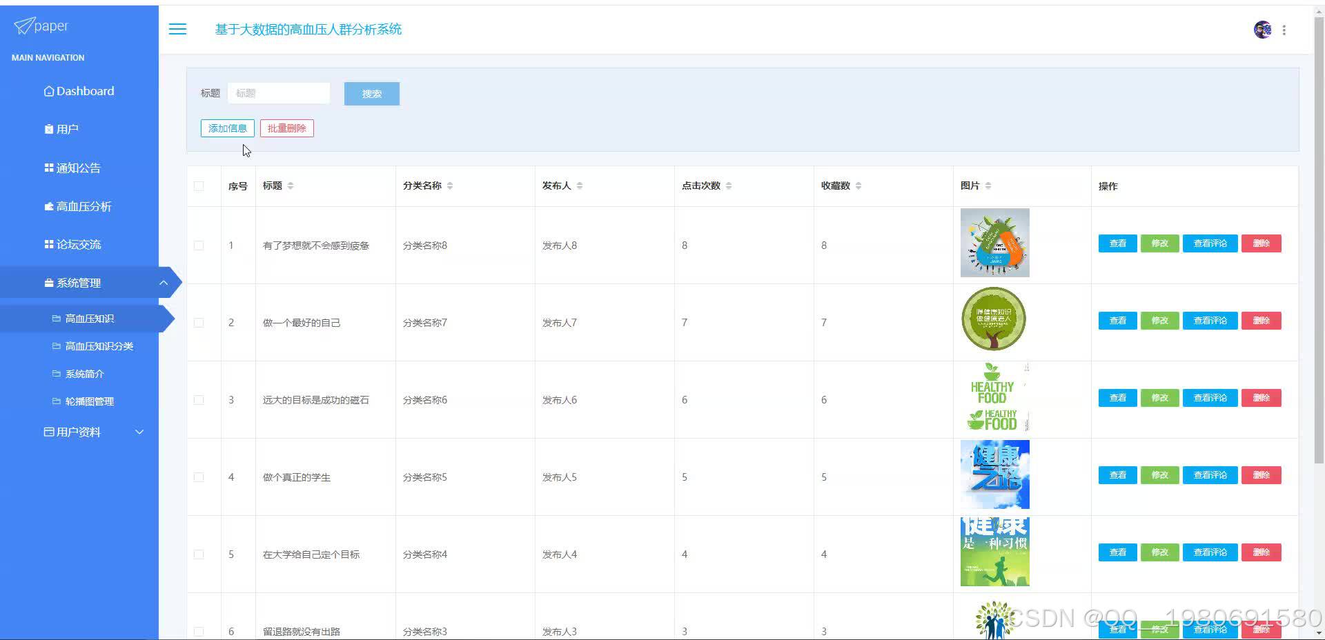Click folder icon beside 轮播图管理
Screen dimensions: 1325x640
[x=57, y=401]
